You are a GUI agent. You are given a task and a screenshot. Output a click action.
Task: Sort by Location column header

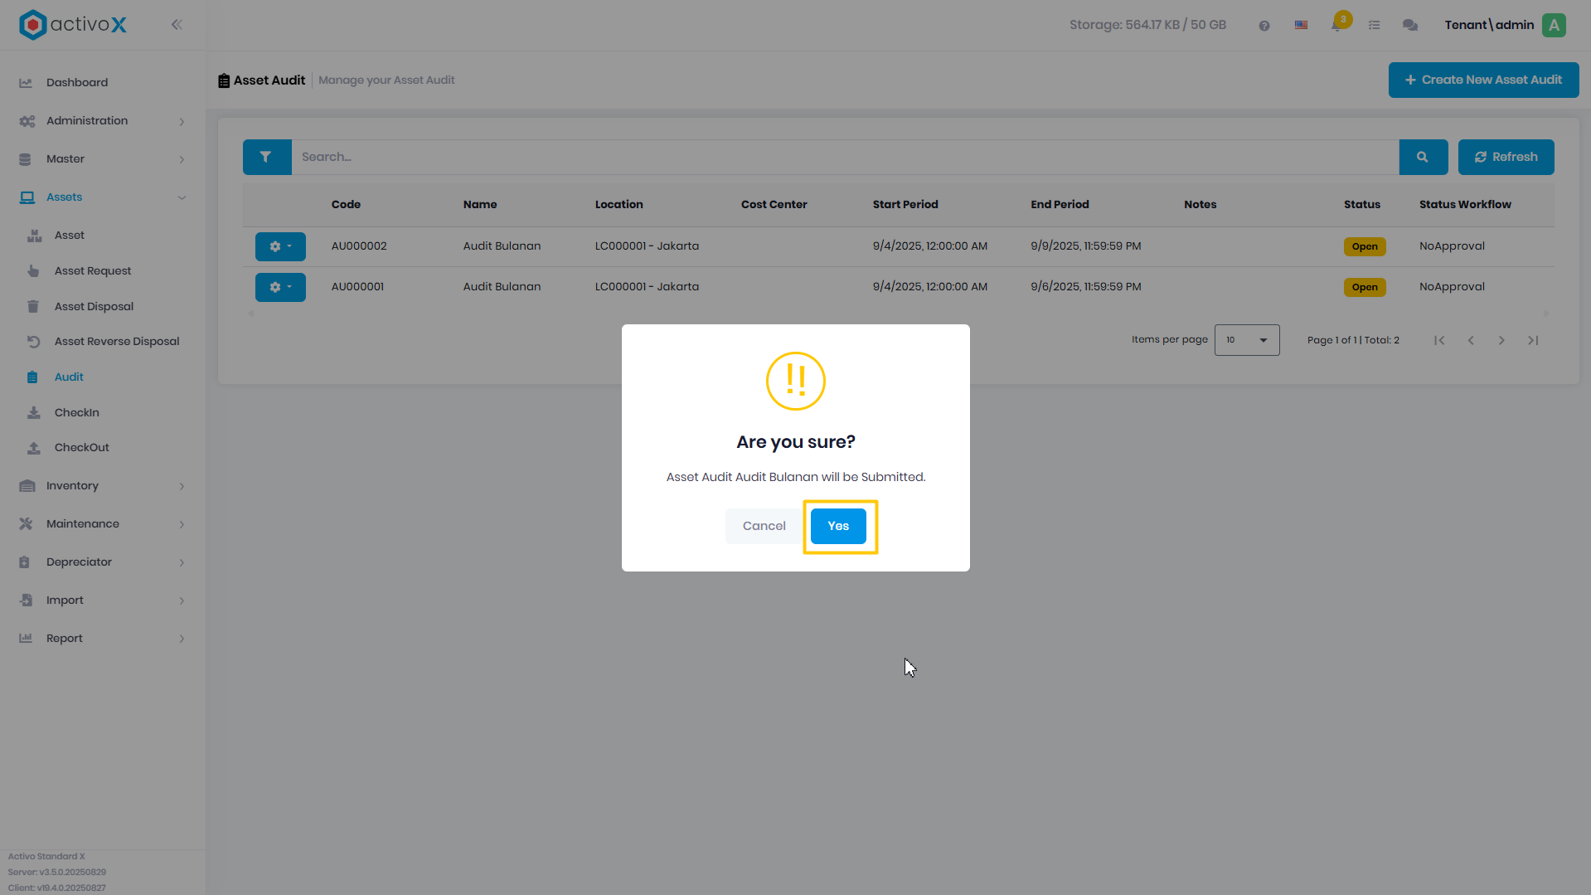[x=618, y=205]
